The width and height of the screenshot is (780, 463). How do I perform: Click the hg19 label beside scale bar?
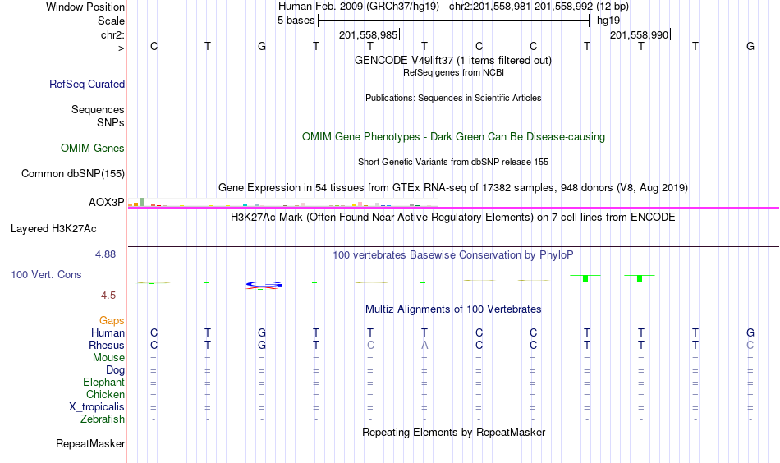pyautogui.click(x=608, y=21)
